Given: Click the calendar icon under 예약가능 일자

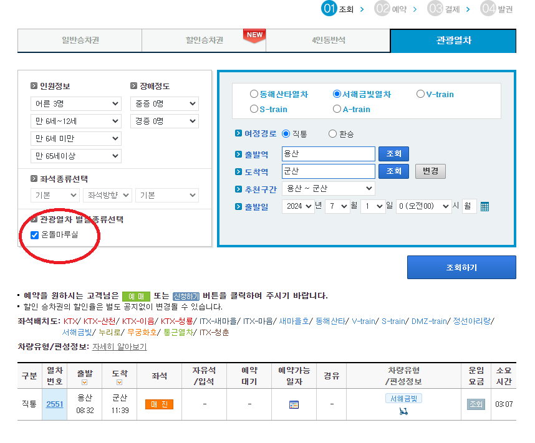Looking at the screenshot, I should tap(293, 404).
